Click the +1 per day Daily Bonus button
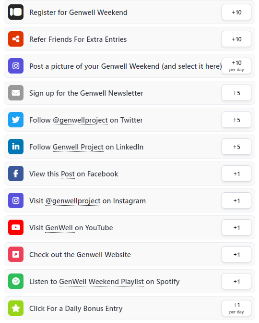The image size is (259, 323). (236, 308)
